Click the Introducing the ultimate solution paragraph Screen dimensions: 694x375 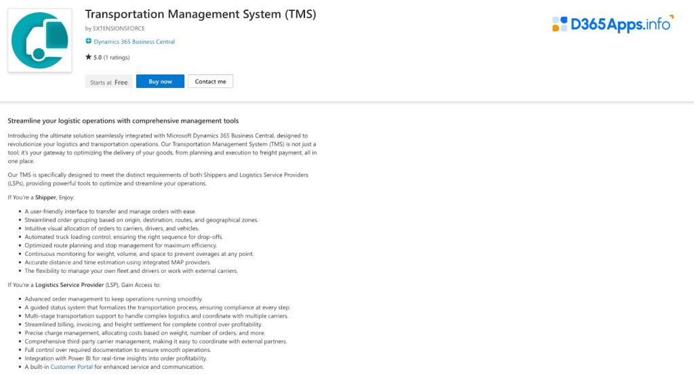pos(162,148)
